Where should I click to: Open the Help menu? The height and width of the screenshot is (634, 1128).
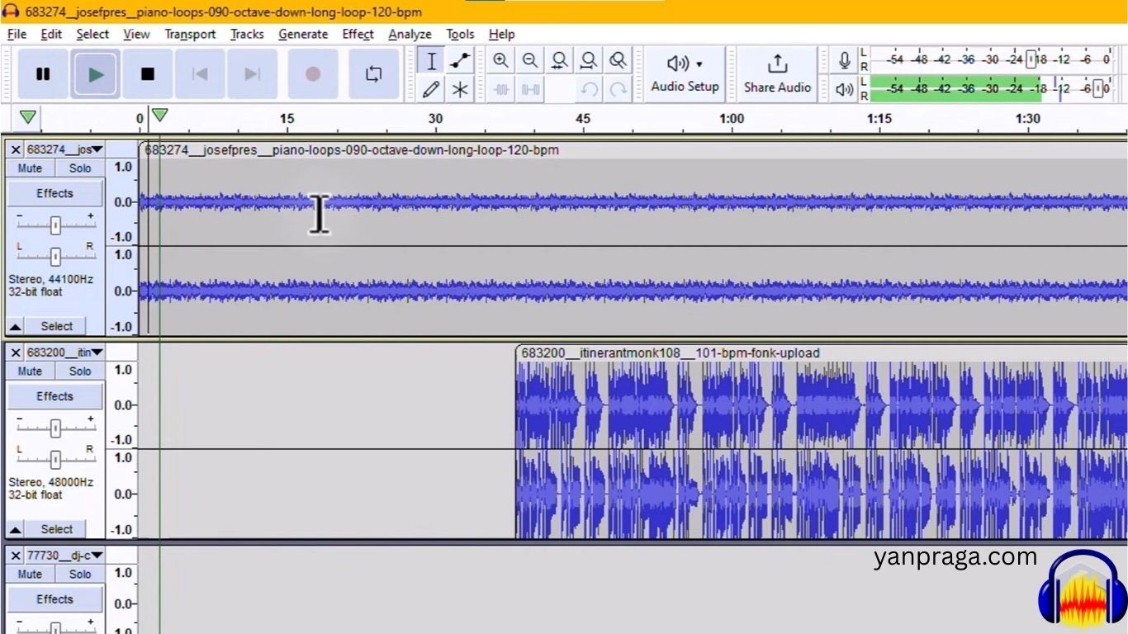click(501, 34)
